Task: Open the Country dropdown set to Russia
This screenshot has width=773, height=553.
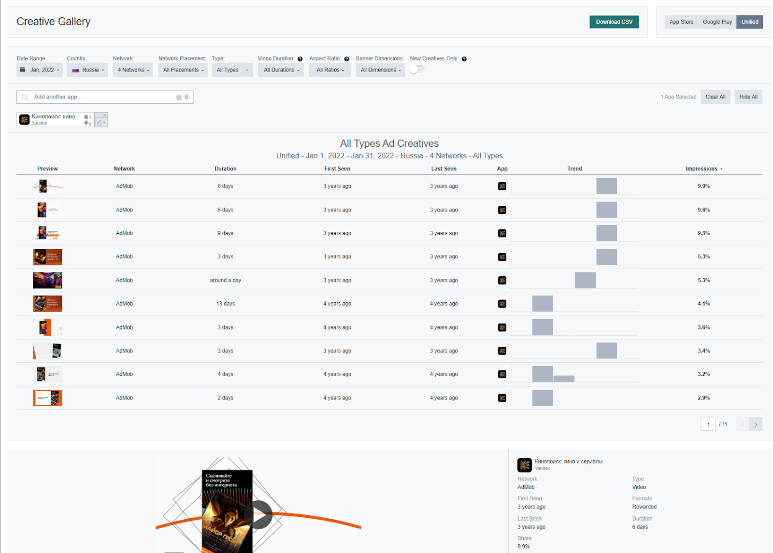Action: [87, 70]
